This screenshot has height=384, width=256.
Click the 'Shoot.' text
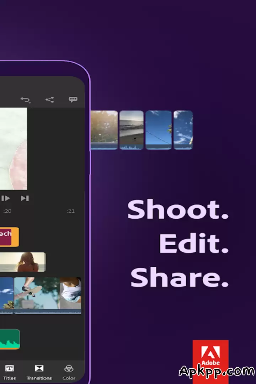point(178,209)
